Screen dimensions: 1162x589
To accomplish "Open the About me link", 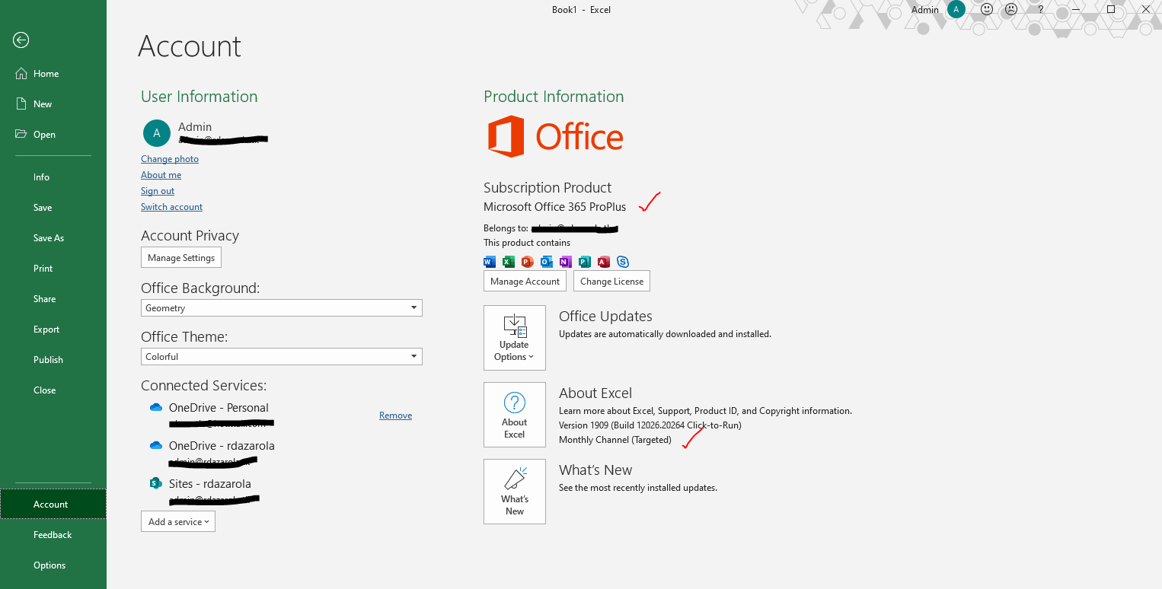I will click(161, 175).
